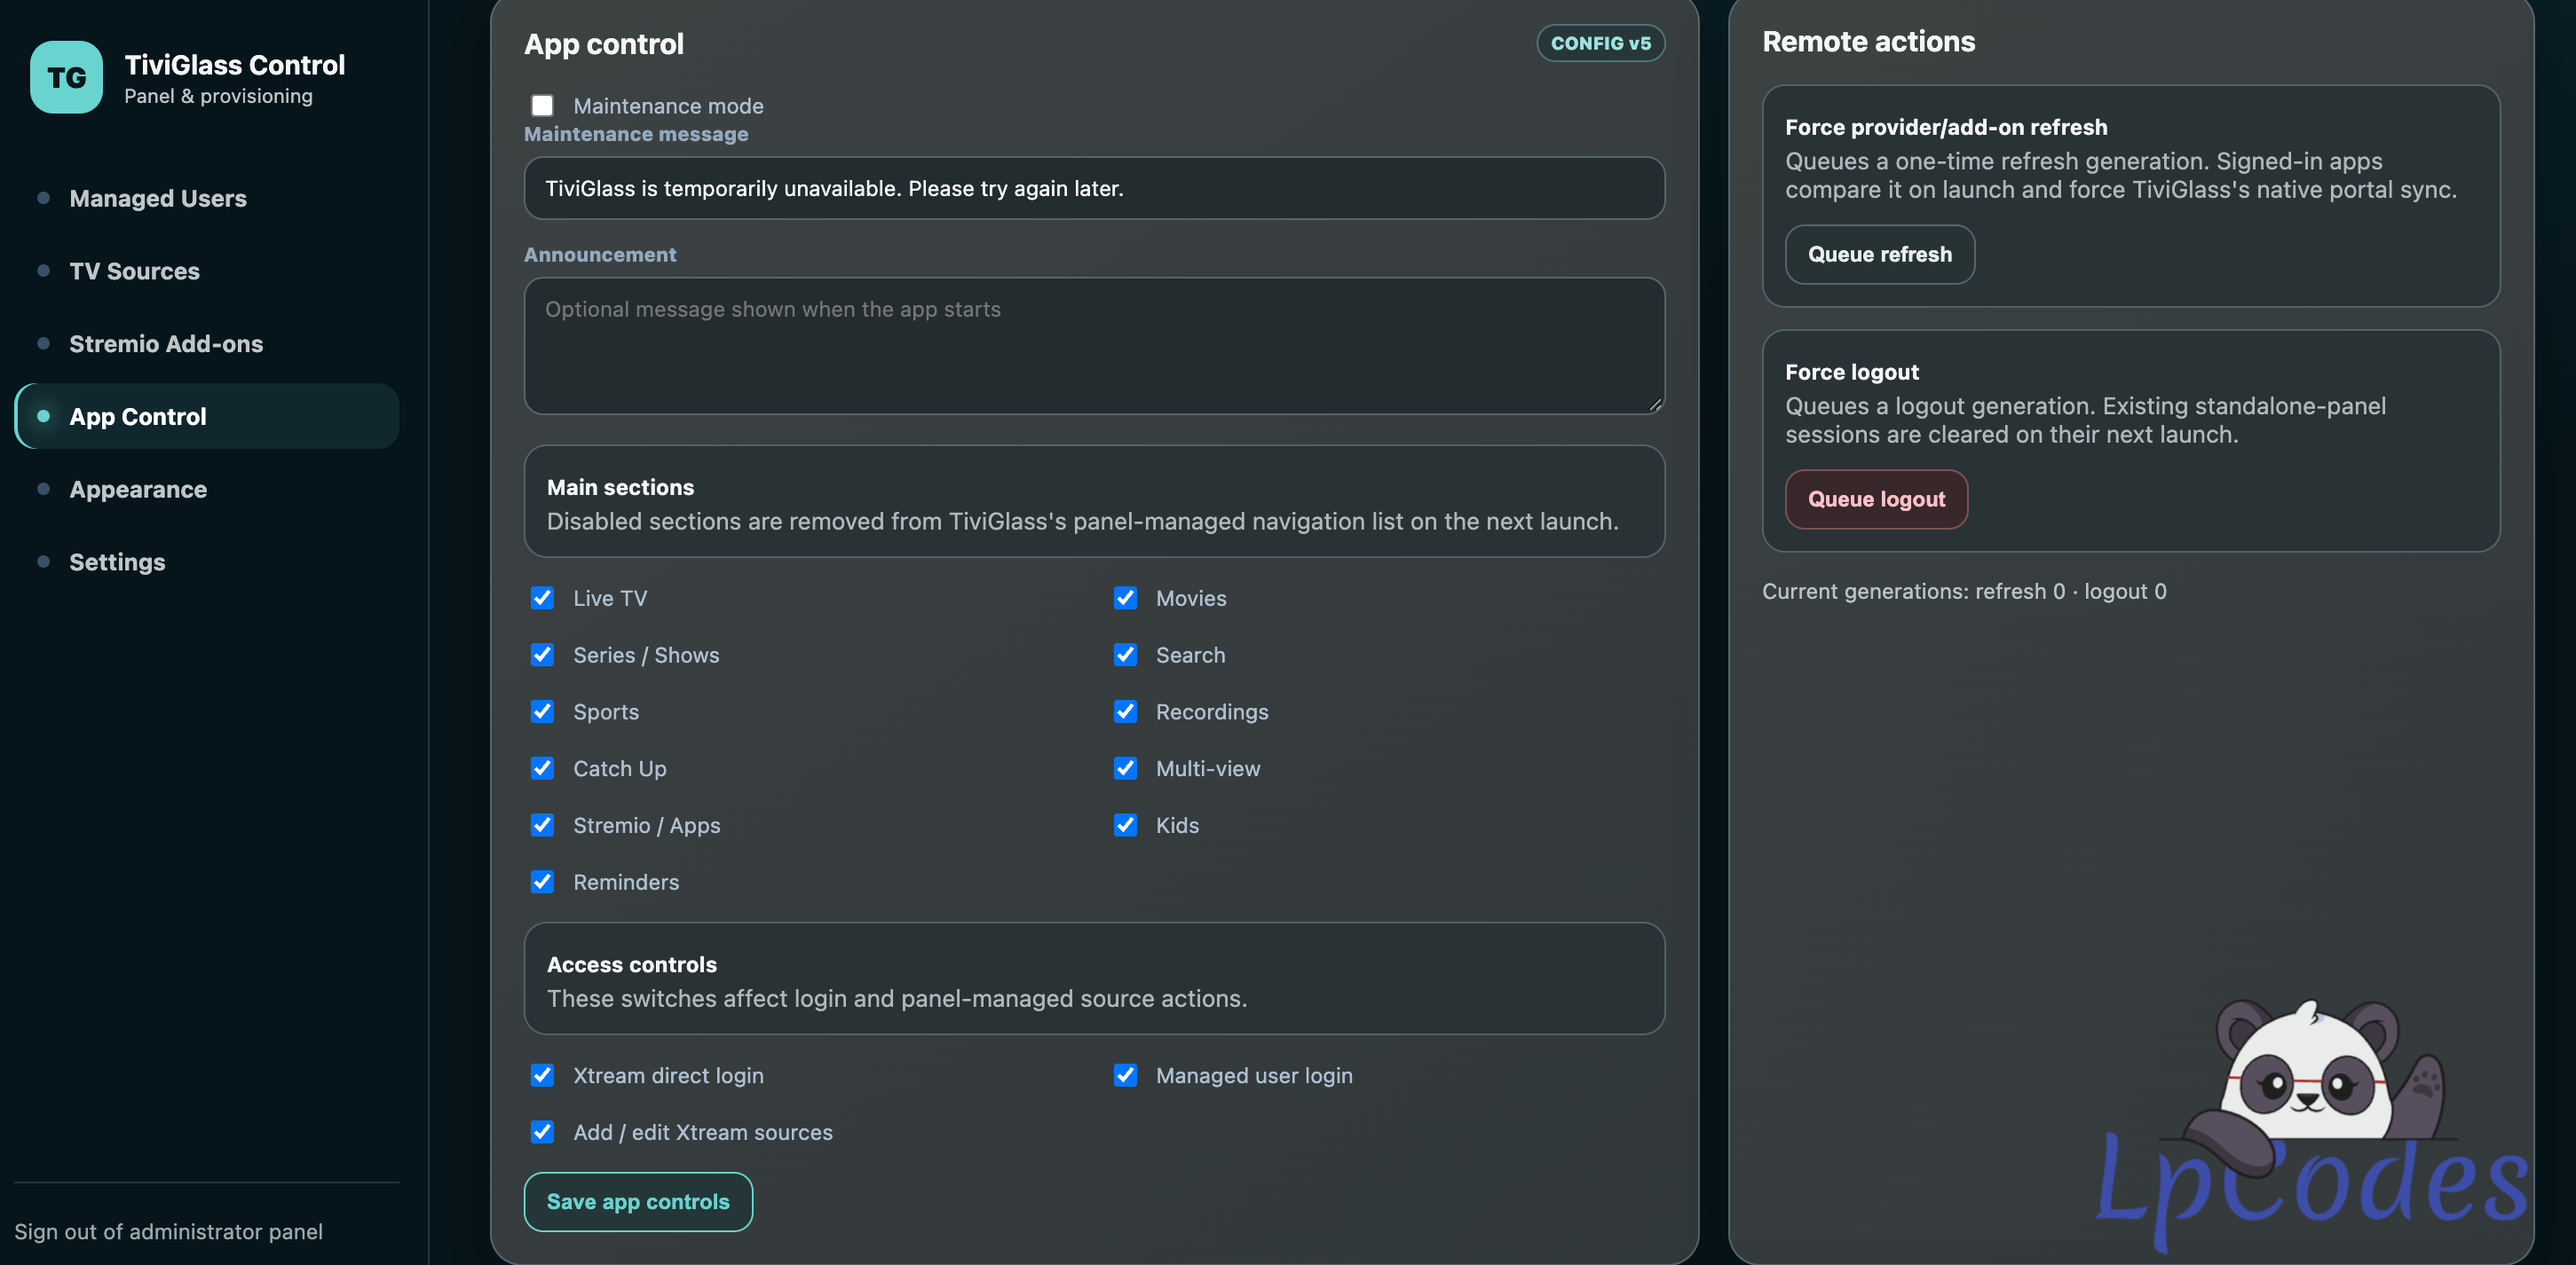Open Managed Users in the sidebar
The width and height of the screenshot is (2576, 1265).
(x=207, y=198)
